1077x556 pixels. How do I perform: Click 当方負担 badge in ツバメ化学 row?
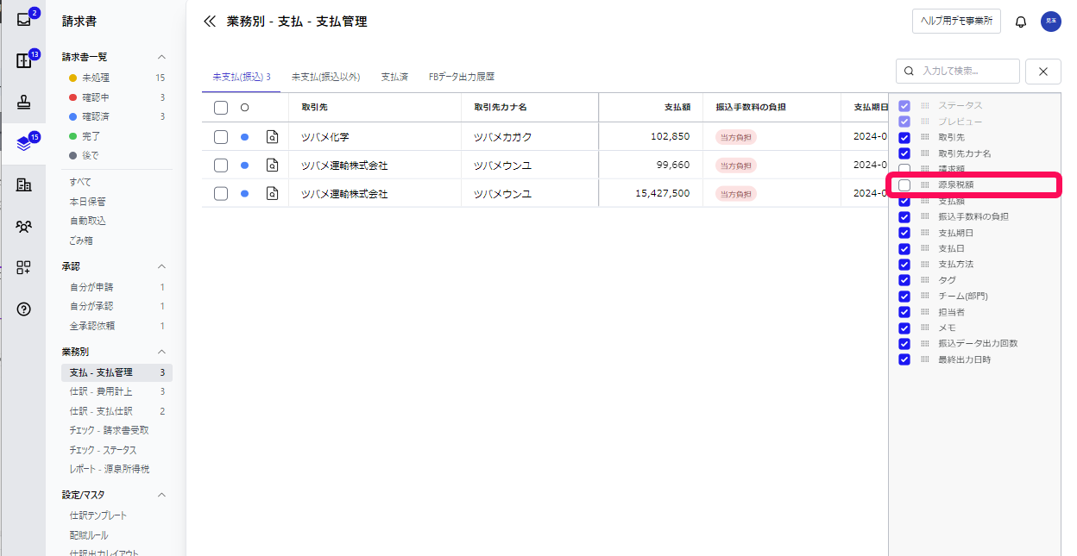(x=736, y=137)
